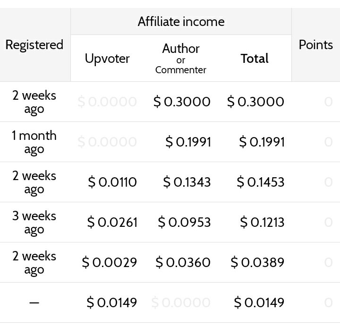Click the $ 0.1343 author value
340x328 pixels.
(187, 182)
